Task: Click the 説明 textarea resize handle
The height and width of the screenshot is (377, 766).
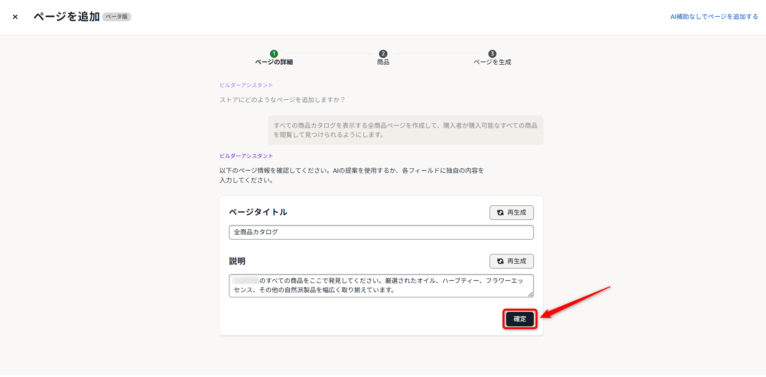Action: 531,295
